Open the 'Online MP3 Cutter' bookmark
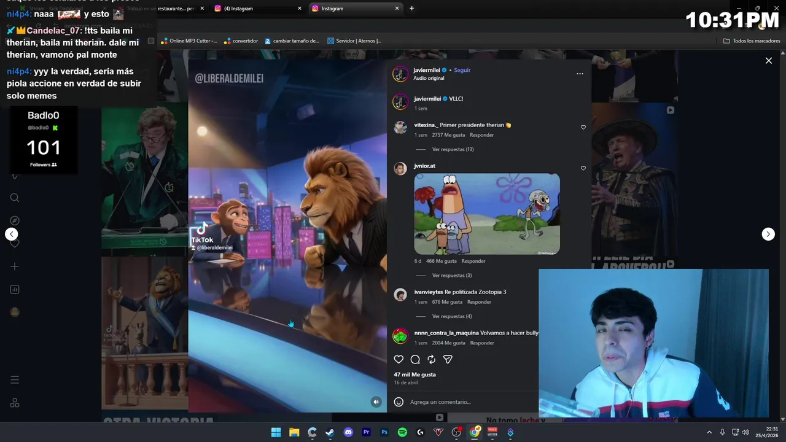Screen dimensions: 786x442 (x=189, y=41)
